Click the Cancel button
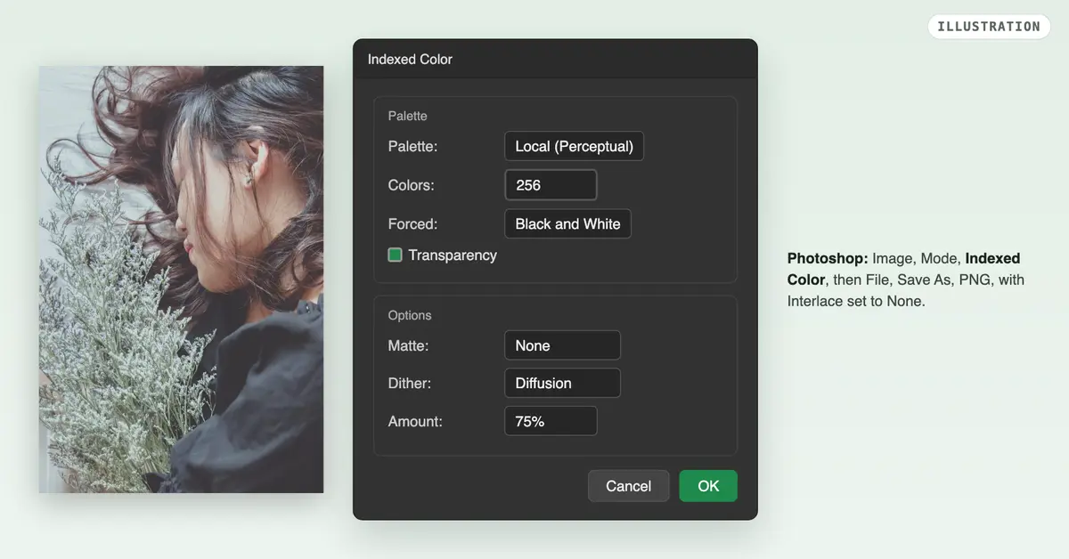Viewport: 1069px width, 559px height. pyautogui.click(x=628, y=486)
